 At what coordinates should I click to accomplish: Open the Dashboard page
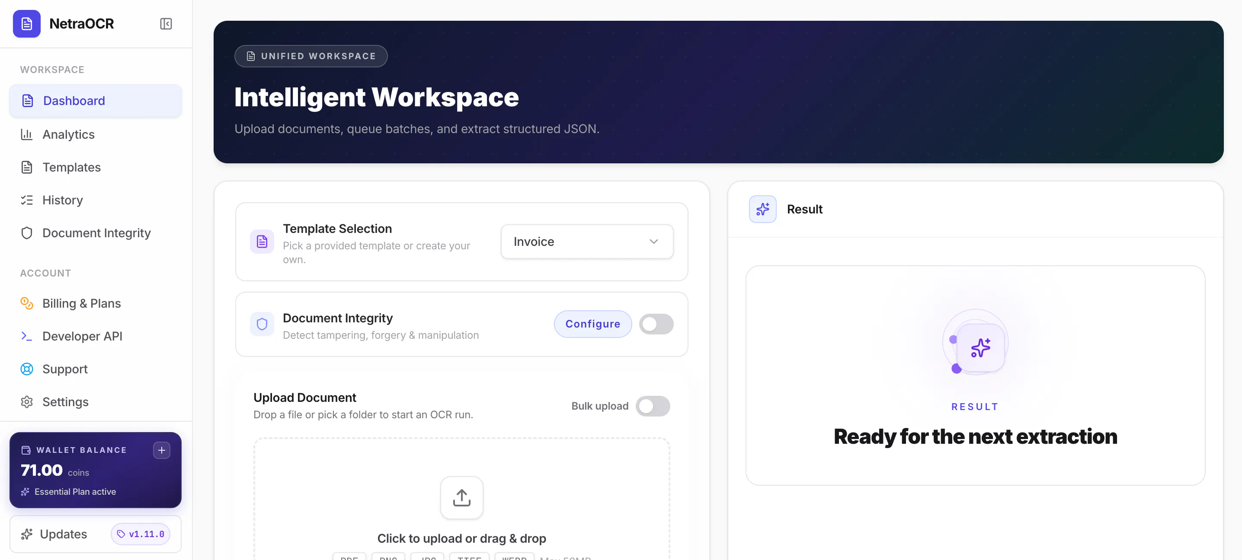pyautogui.click(x=96, y=101)
